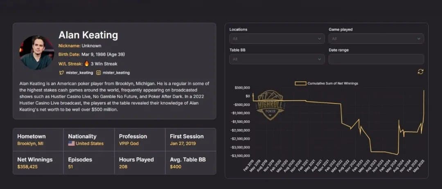442x189 pixels.
Task: Click the Date range input field
Action: point(376,59)
